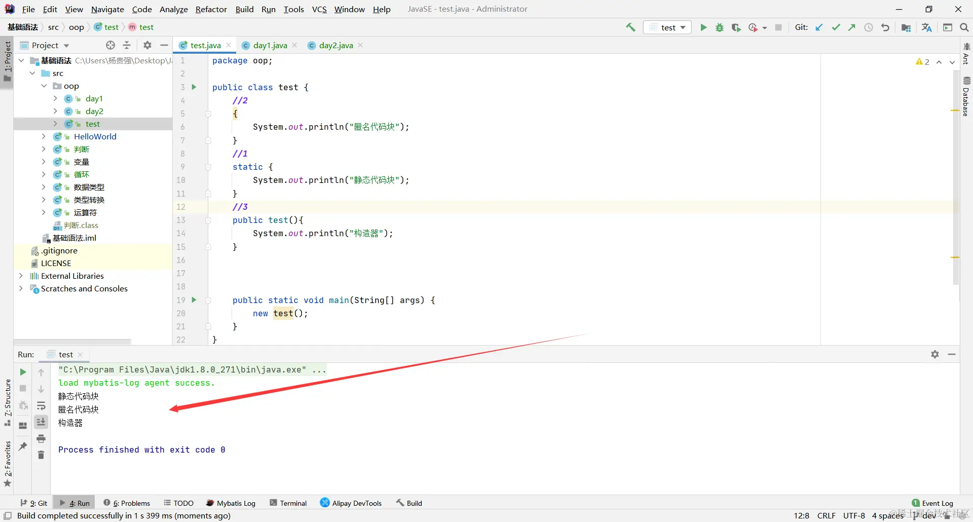This screenshot has width=973, height=522.
Task: Open the Terminal tool window
Action: 288,503
